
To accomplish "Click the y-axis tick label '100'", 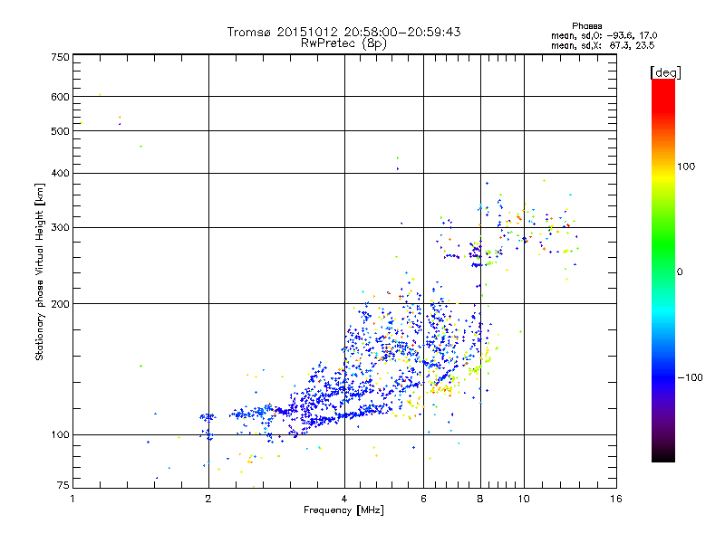I will (60, 435).
